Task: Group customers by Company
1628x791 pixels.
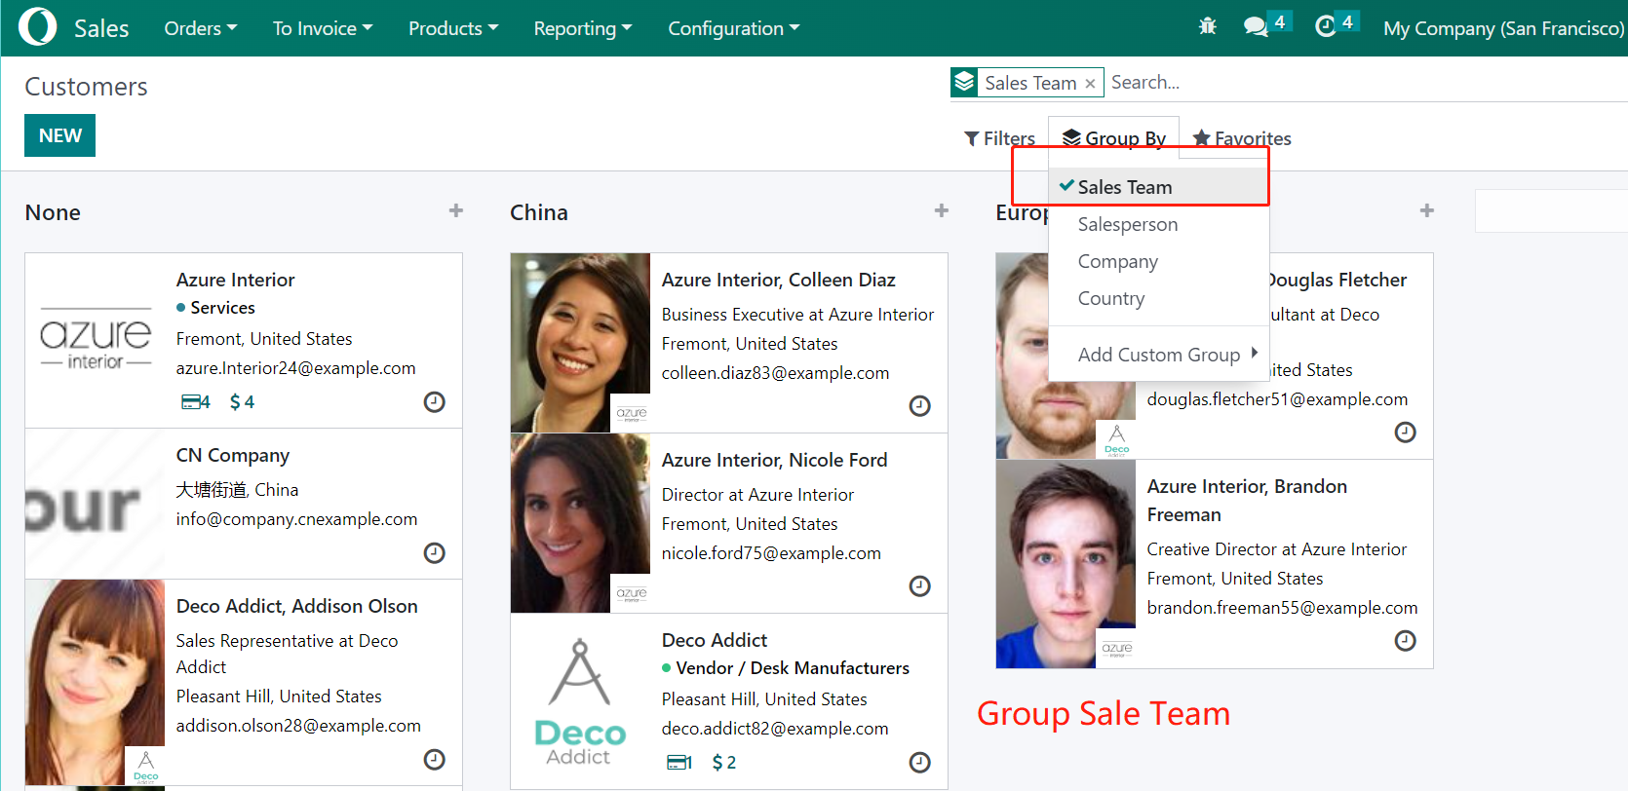Action: [x=1159, y=261]
